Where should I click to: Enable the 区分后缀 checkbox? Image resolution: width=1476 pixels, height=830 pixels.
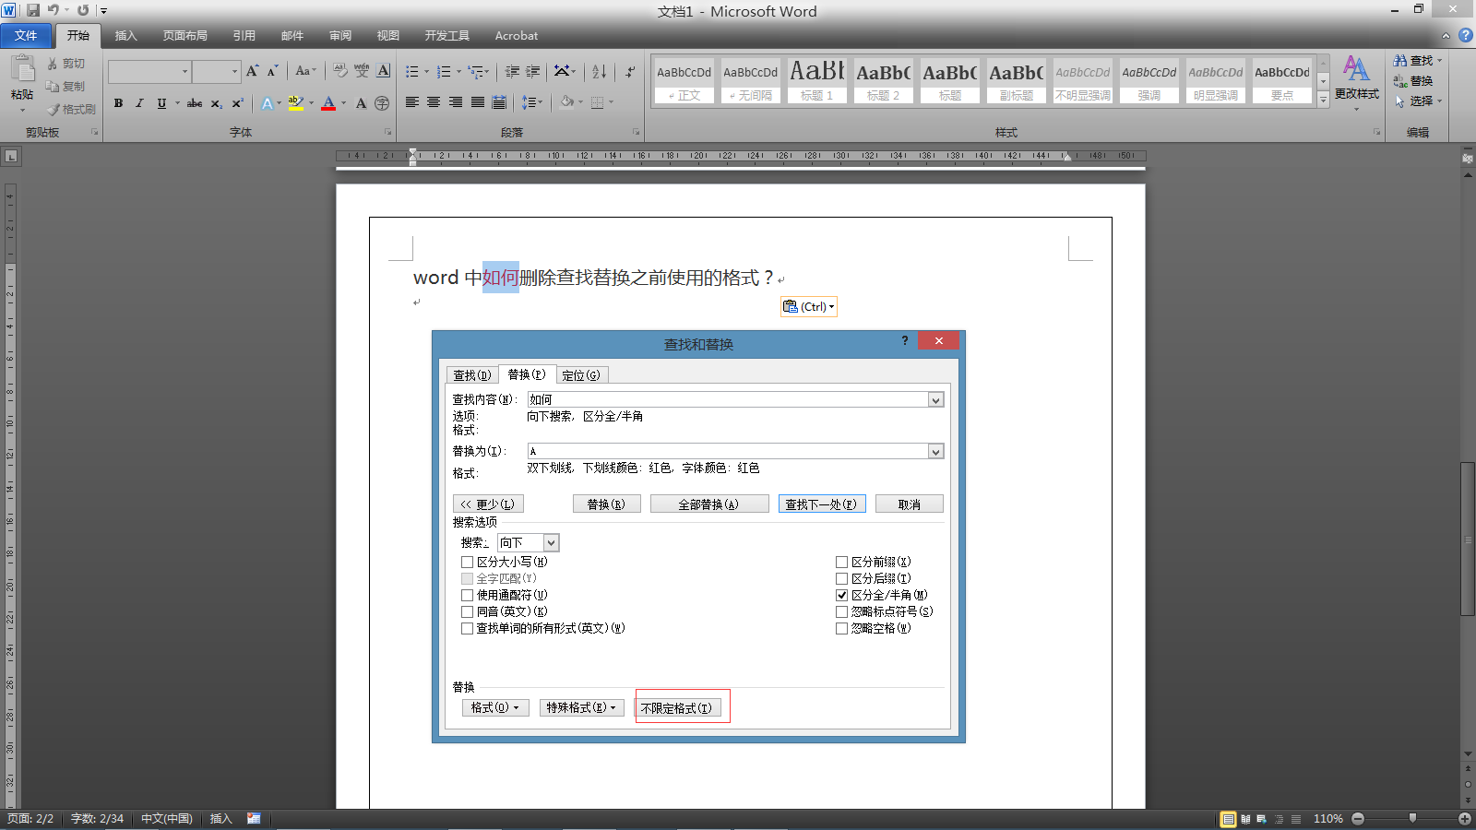click(x=841, y=578)
